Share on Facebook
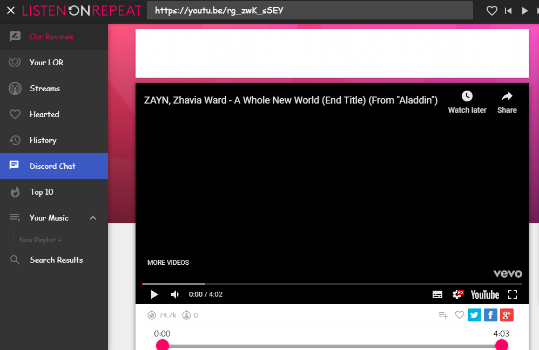This screenshot has width=539, height=350. (490, 315)
